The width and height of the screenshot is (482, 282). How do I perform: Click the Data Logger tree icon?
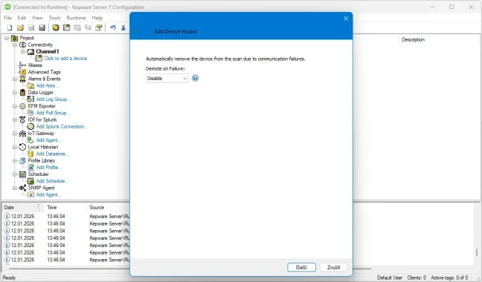(22, 92)
